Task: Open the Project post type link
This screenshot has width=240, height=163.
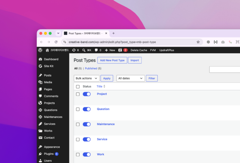Action: 102,94
